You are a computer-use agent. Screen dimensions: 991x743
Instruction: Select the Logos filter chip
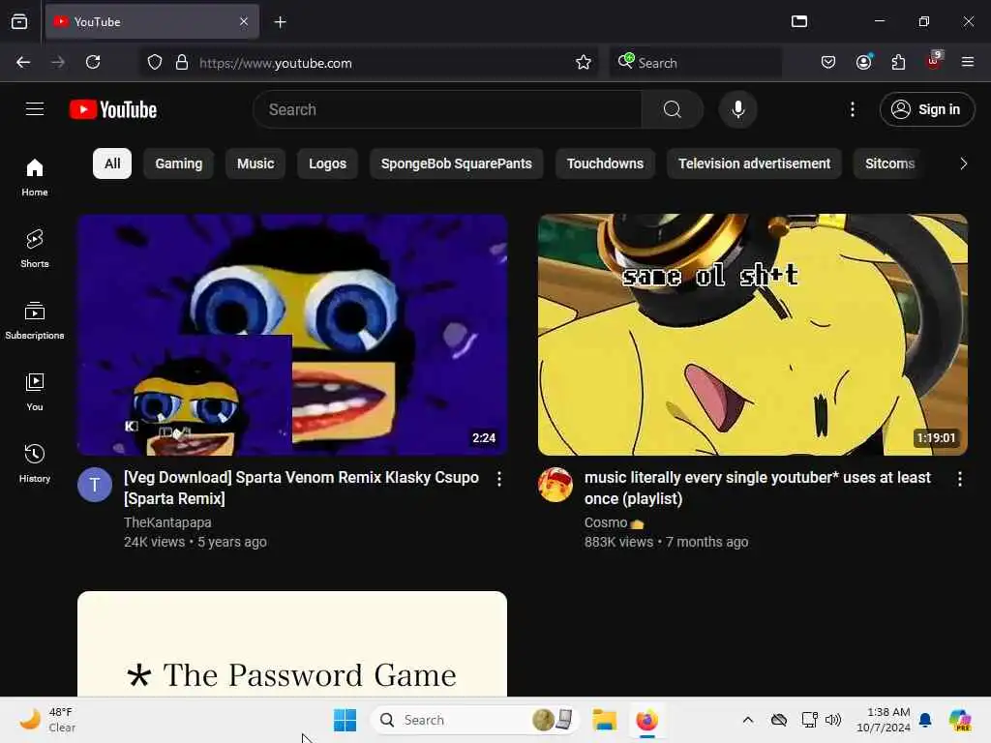pos(327,163)
